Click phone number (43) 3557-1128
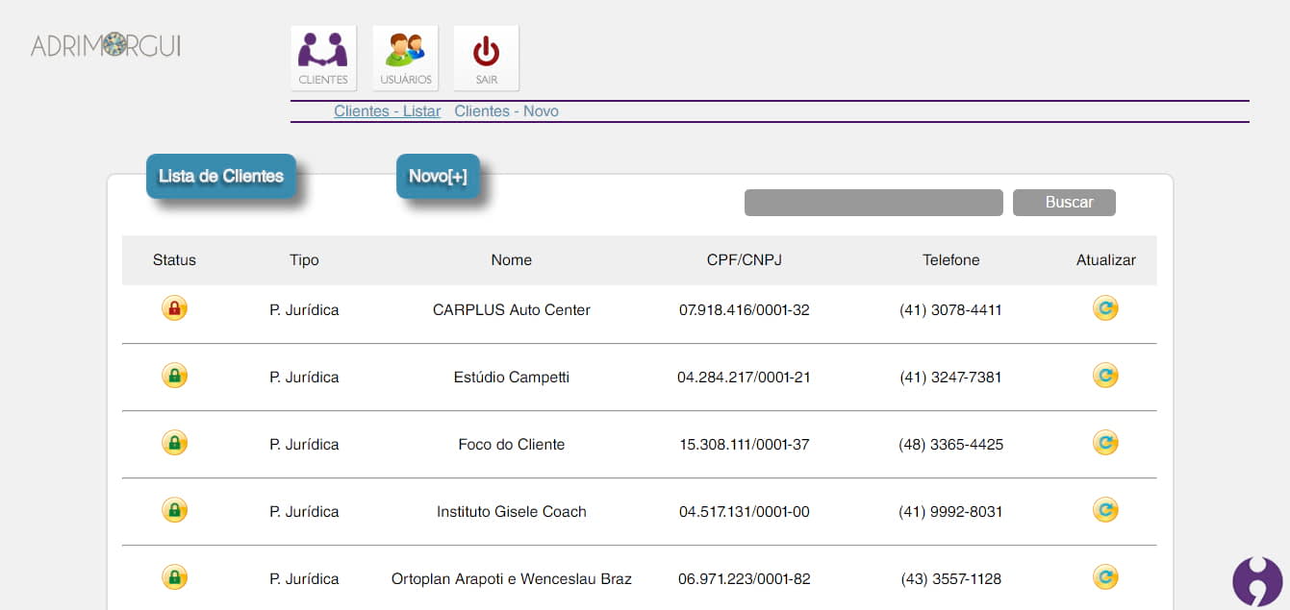The image size is (1290, 610). [950, 579]
